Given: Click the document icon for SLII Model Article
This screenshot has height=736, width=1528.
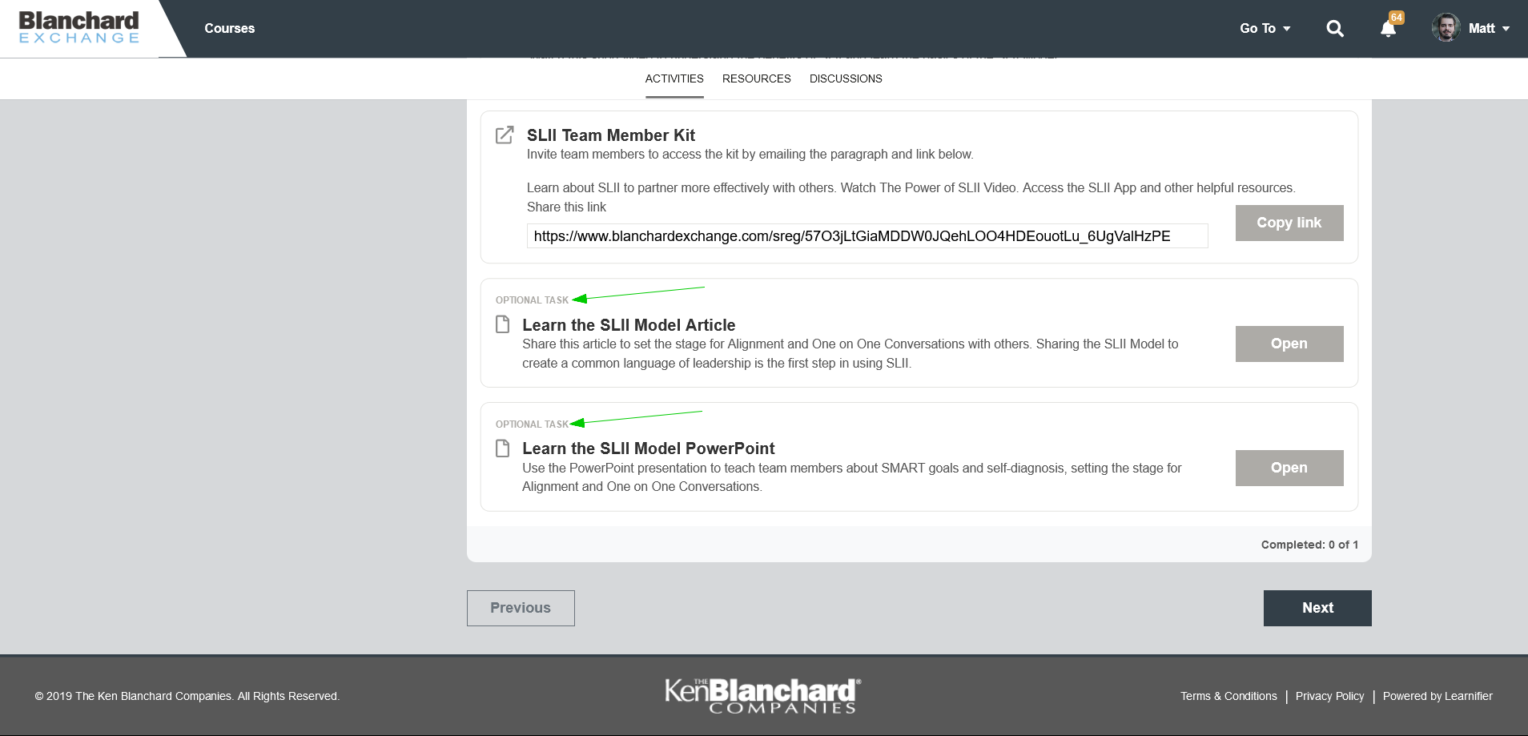Looking at the screenshot, I should [x=502, y=324].
